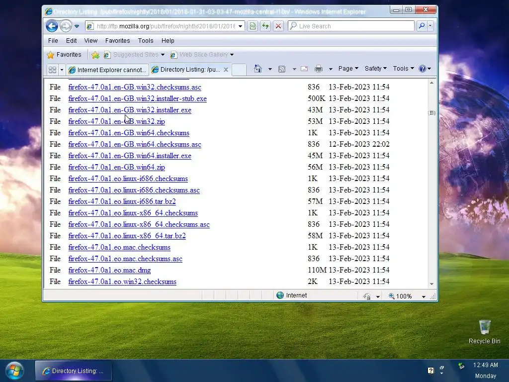509x382 pixels.
Task: Close the Directory Listing tab
Action: pyautogui.click(x=226, y=70)
